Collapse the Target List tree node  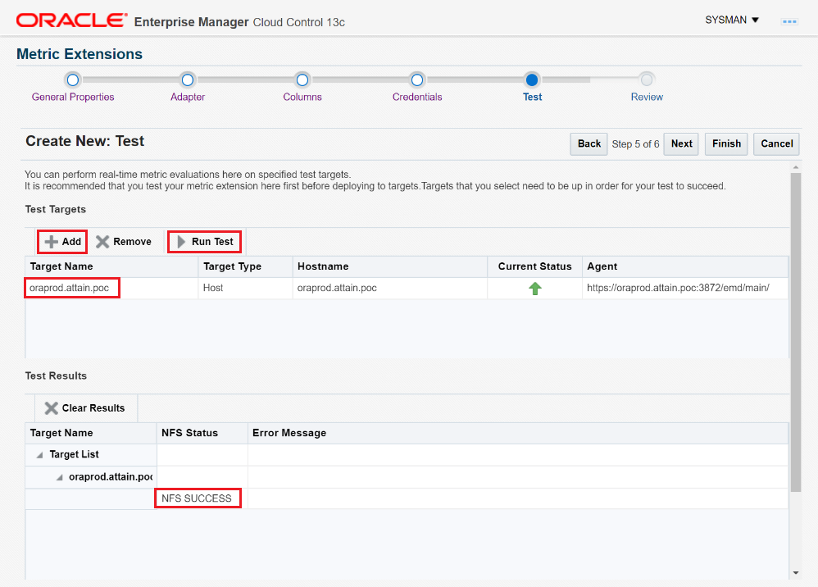(x=40, y=455)
